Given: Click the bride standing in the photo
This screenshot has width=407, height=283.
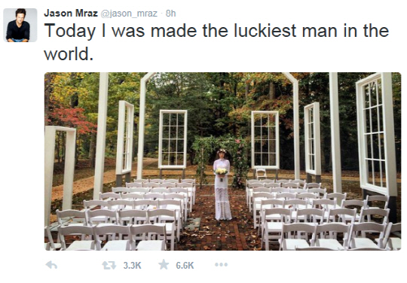Looking at the screenshot, I should click(x=222, y=184).
